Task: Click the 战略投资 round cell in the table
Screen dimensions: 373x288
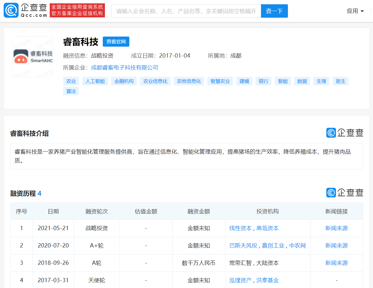Action: tap(97, 228)
